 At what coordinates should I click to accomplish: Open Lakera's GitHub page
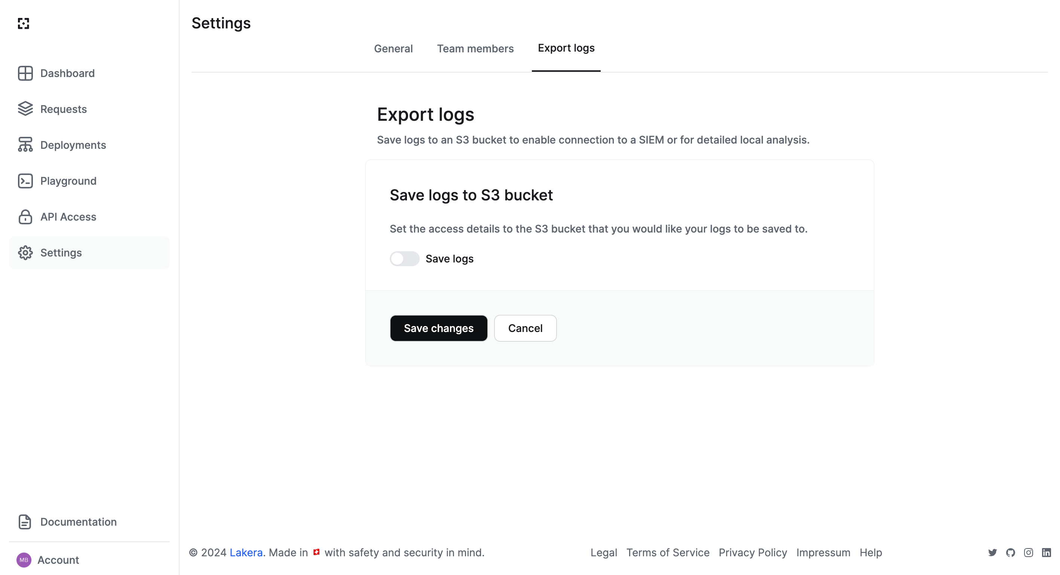coord(1010,552)
